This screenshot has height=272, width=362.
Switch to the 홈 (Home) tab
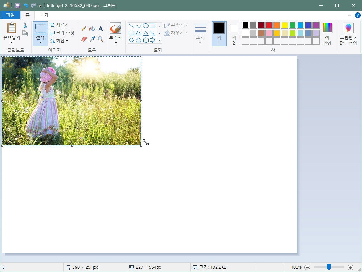click(27, 15)
